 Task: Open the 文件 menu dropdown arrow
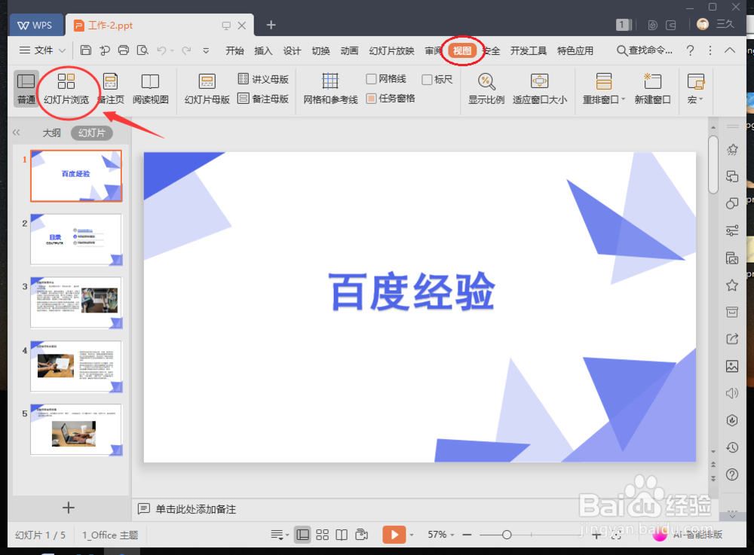click(62, 50)
